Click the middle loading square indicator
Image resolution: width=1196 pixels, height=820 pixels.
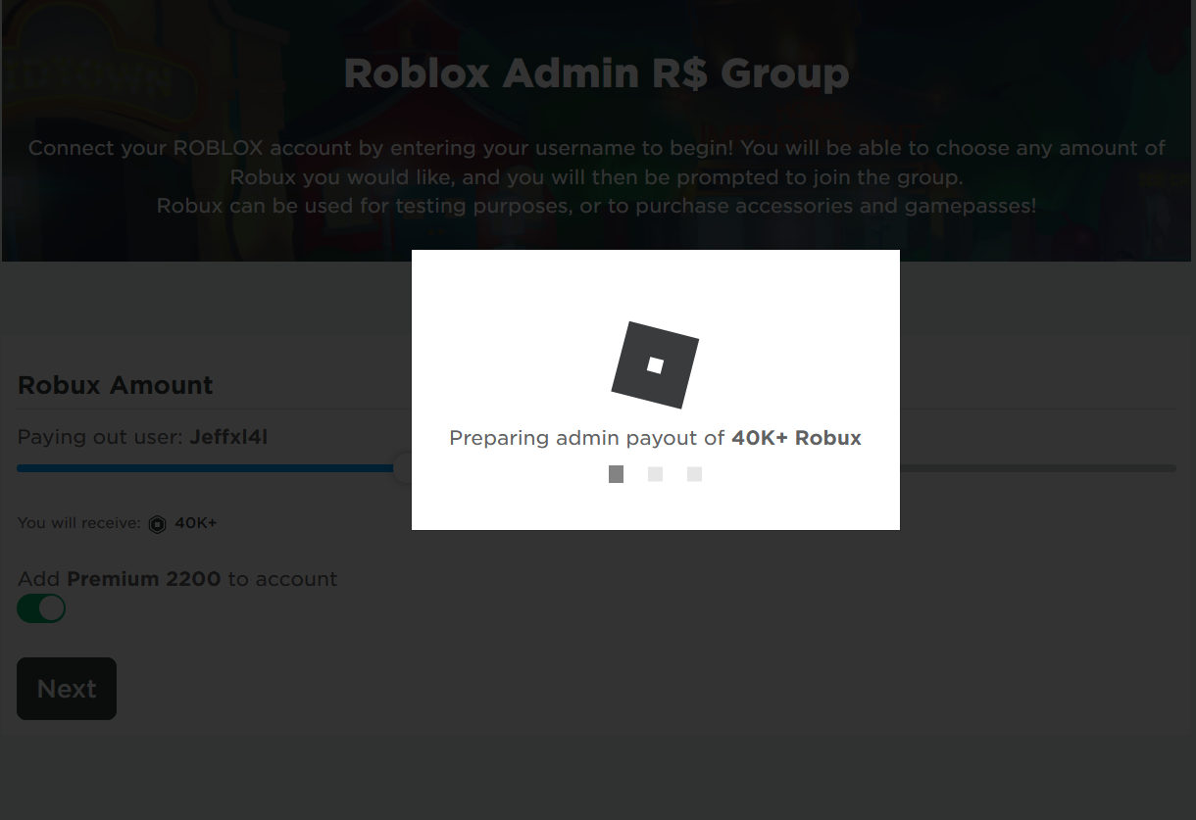(x=655, y=474)
